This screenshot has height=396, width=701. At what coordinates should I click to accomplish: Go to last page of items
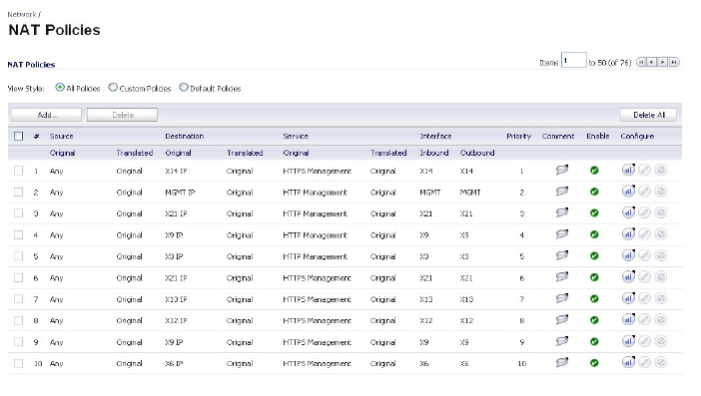674,62
